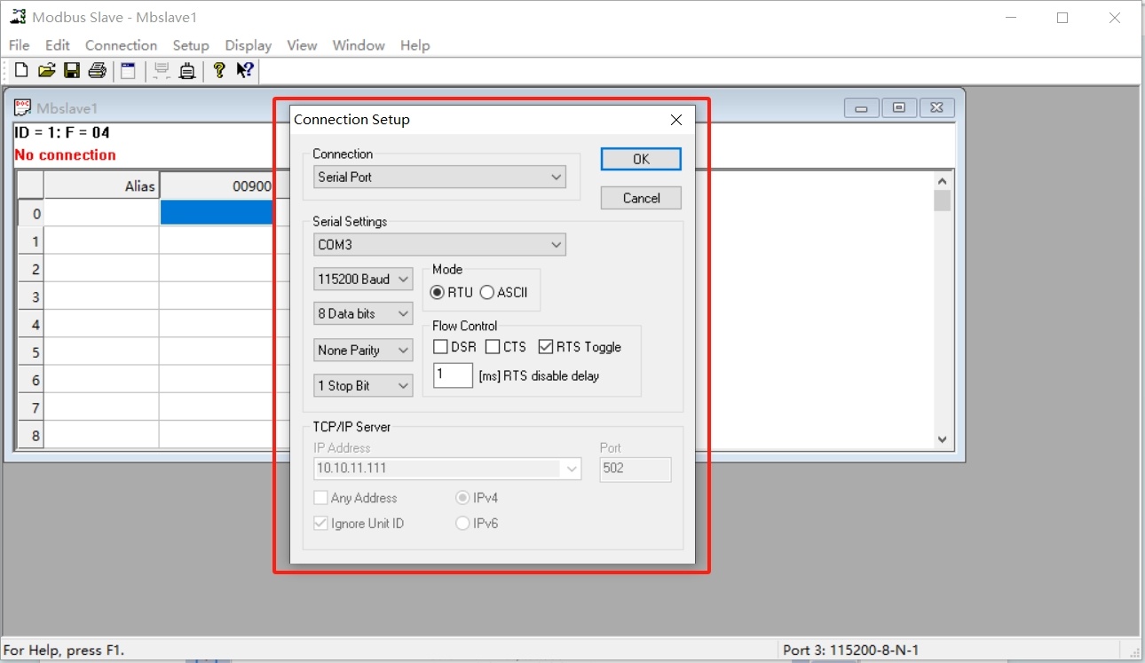Screen dimensions: 1145x663
Task: Click the context help pointer icon
Action: click(x=245, y=71)
